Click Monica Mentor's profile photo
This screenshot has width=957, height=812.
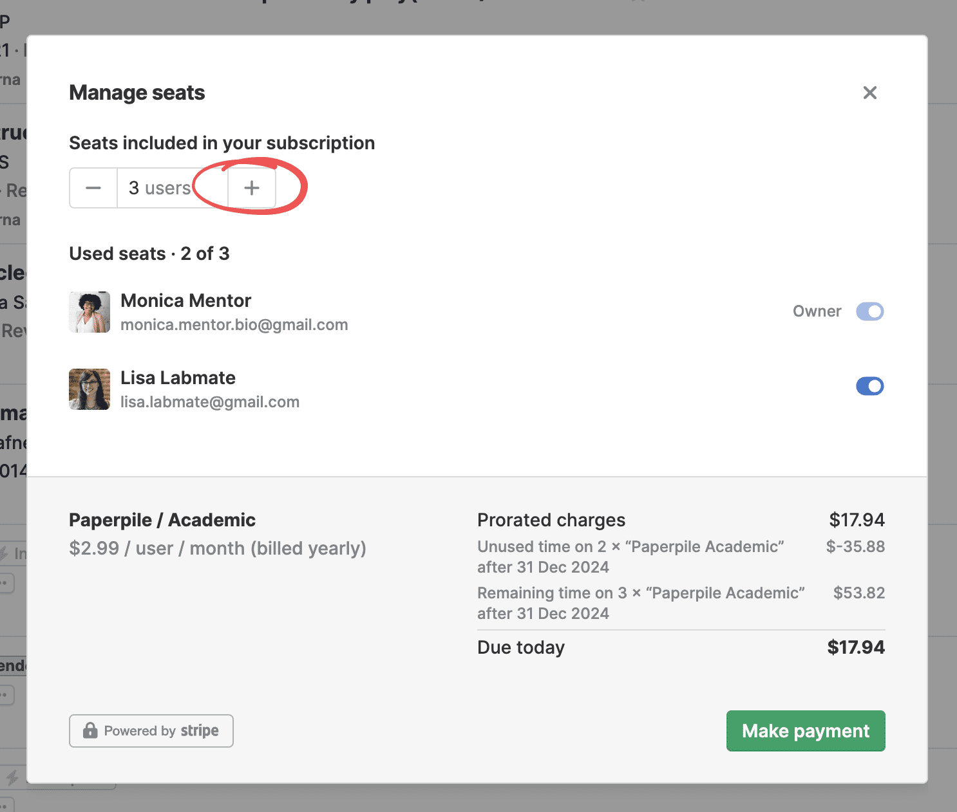(x=90, y=312)
